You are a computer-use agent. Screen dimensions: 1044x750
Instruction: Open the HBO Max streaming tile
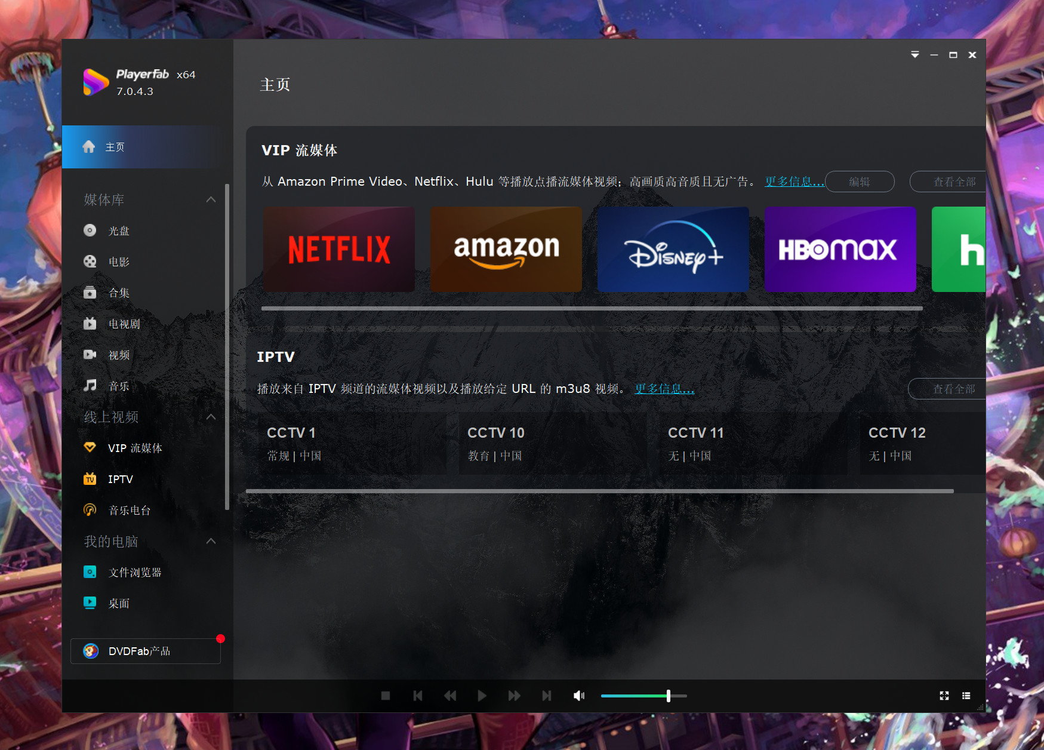pos(840,250)
